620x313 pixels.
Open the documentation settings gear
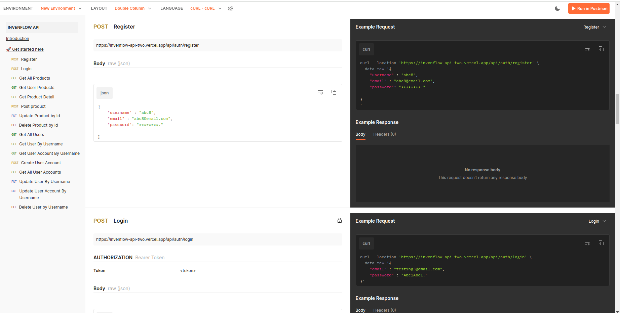tap(231, 8)
